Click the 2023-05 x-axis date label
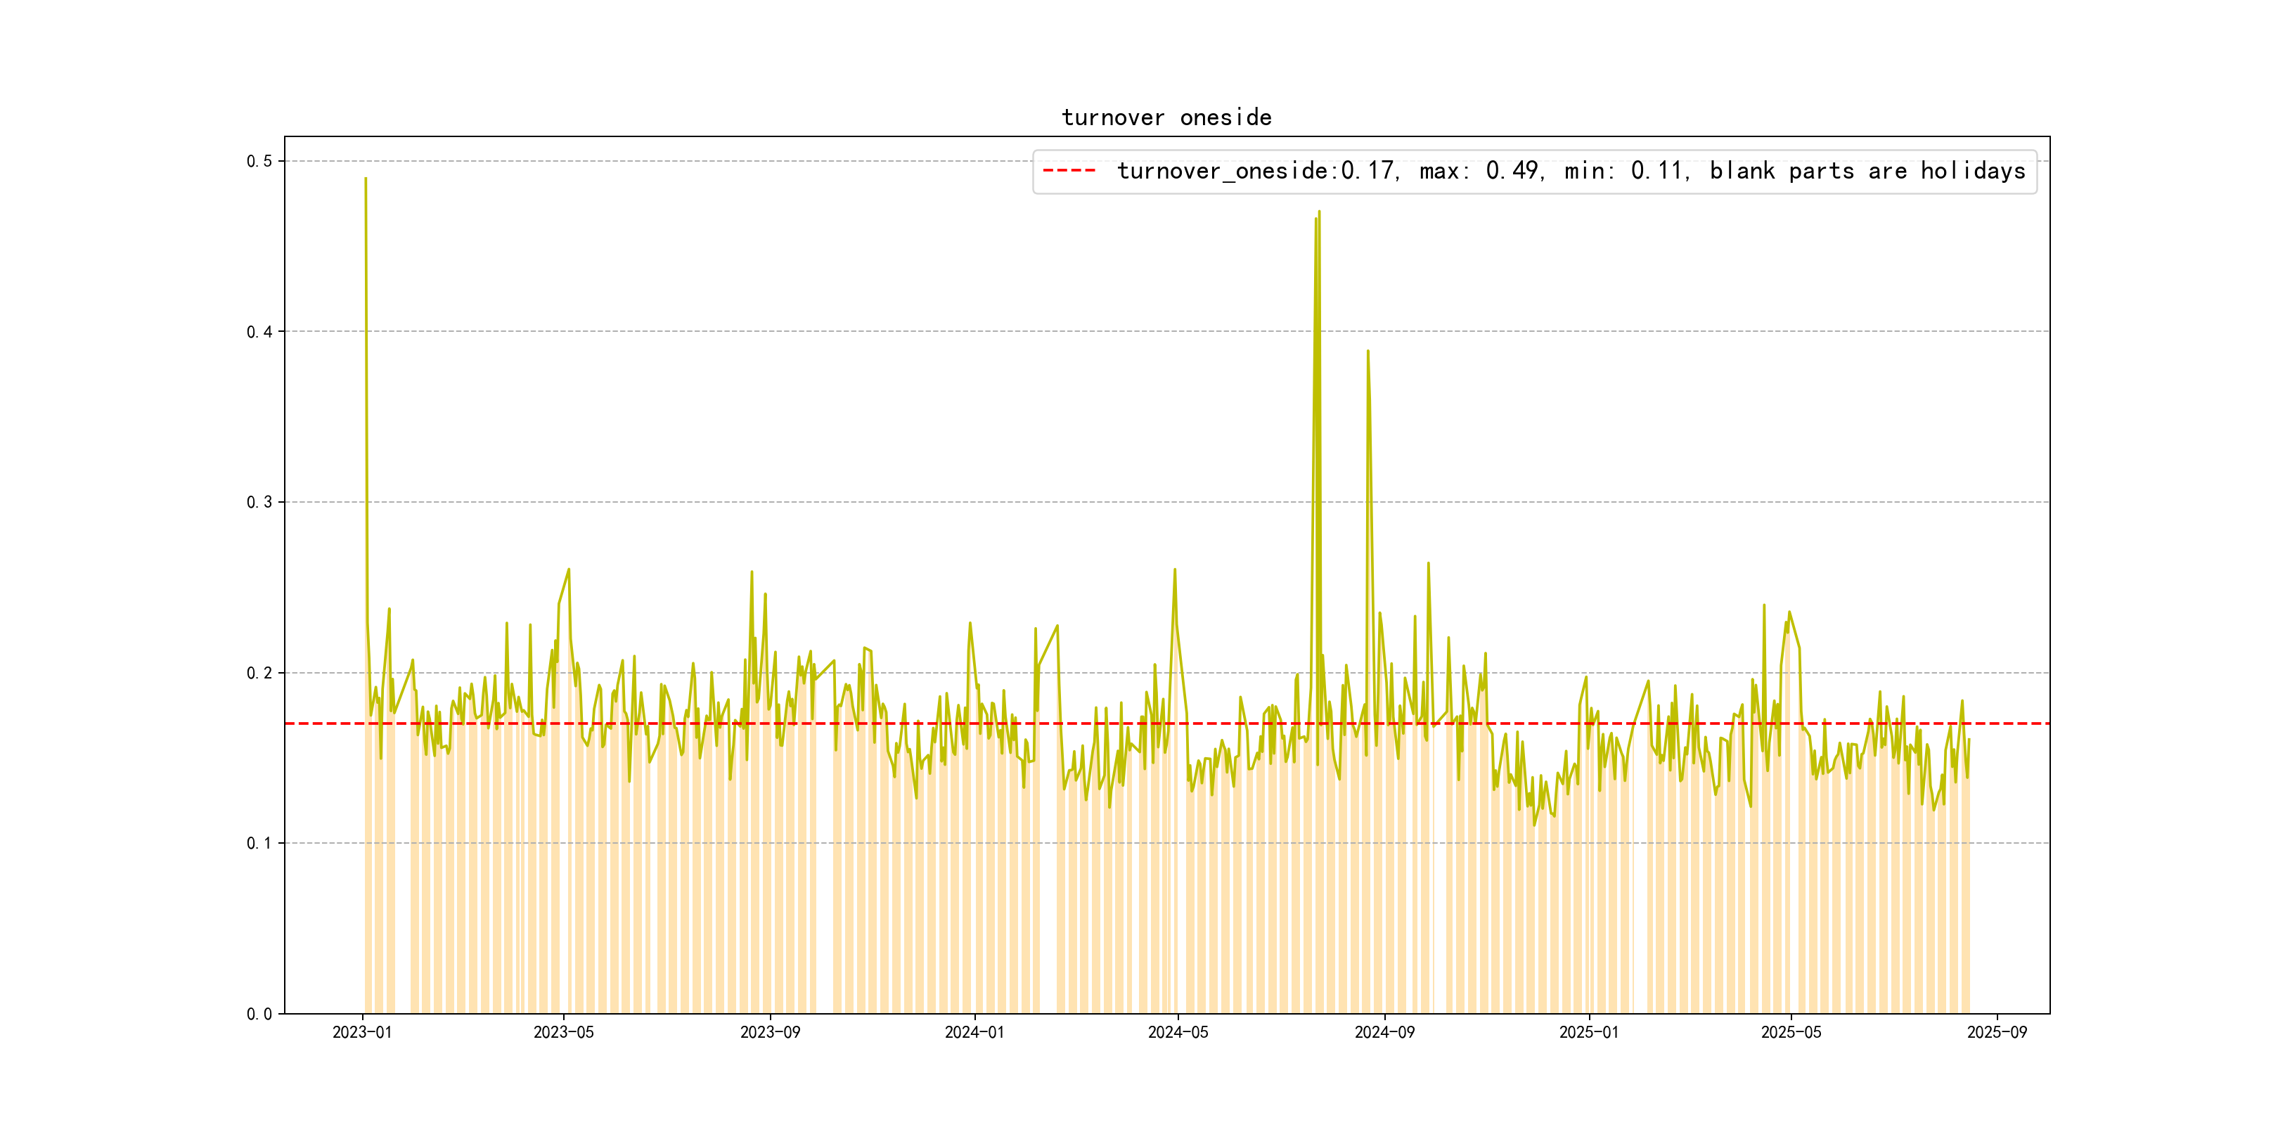The width and height of the screenshot is (2278, 1139). click(563, 1032)
